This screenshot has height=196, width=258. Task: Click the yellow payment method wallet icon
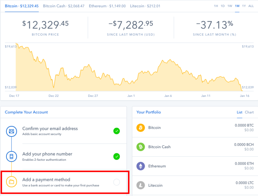tap(11, 182)
